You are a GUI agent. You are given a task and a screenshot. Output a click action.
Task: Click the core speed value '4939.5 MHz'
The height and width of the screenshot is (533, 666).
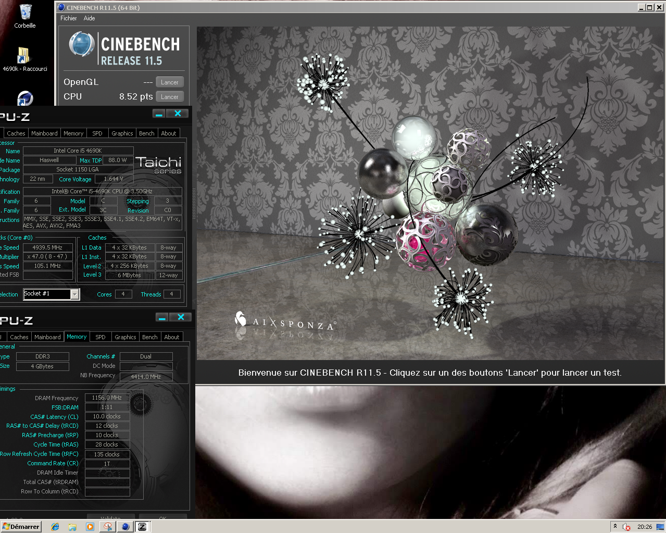47,247
